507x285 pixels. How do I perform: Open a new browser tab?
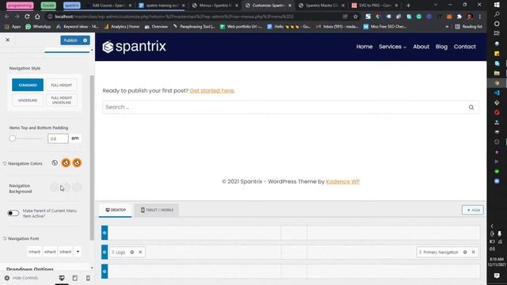[409, 6]
